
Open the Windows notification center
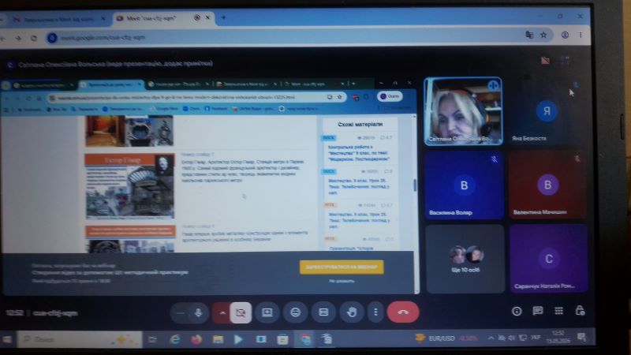[x=581, y=338]
